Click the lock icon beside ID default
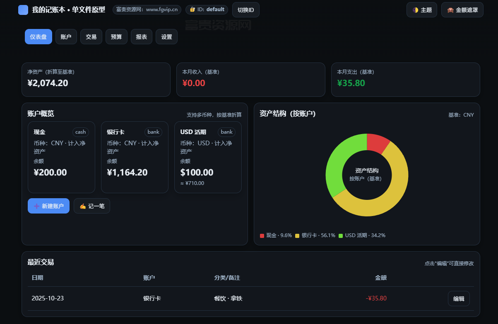The height and width of the screenshot is (324, 498). [192, 10]
